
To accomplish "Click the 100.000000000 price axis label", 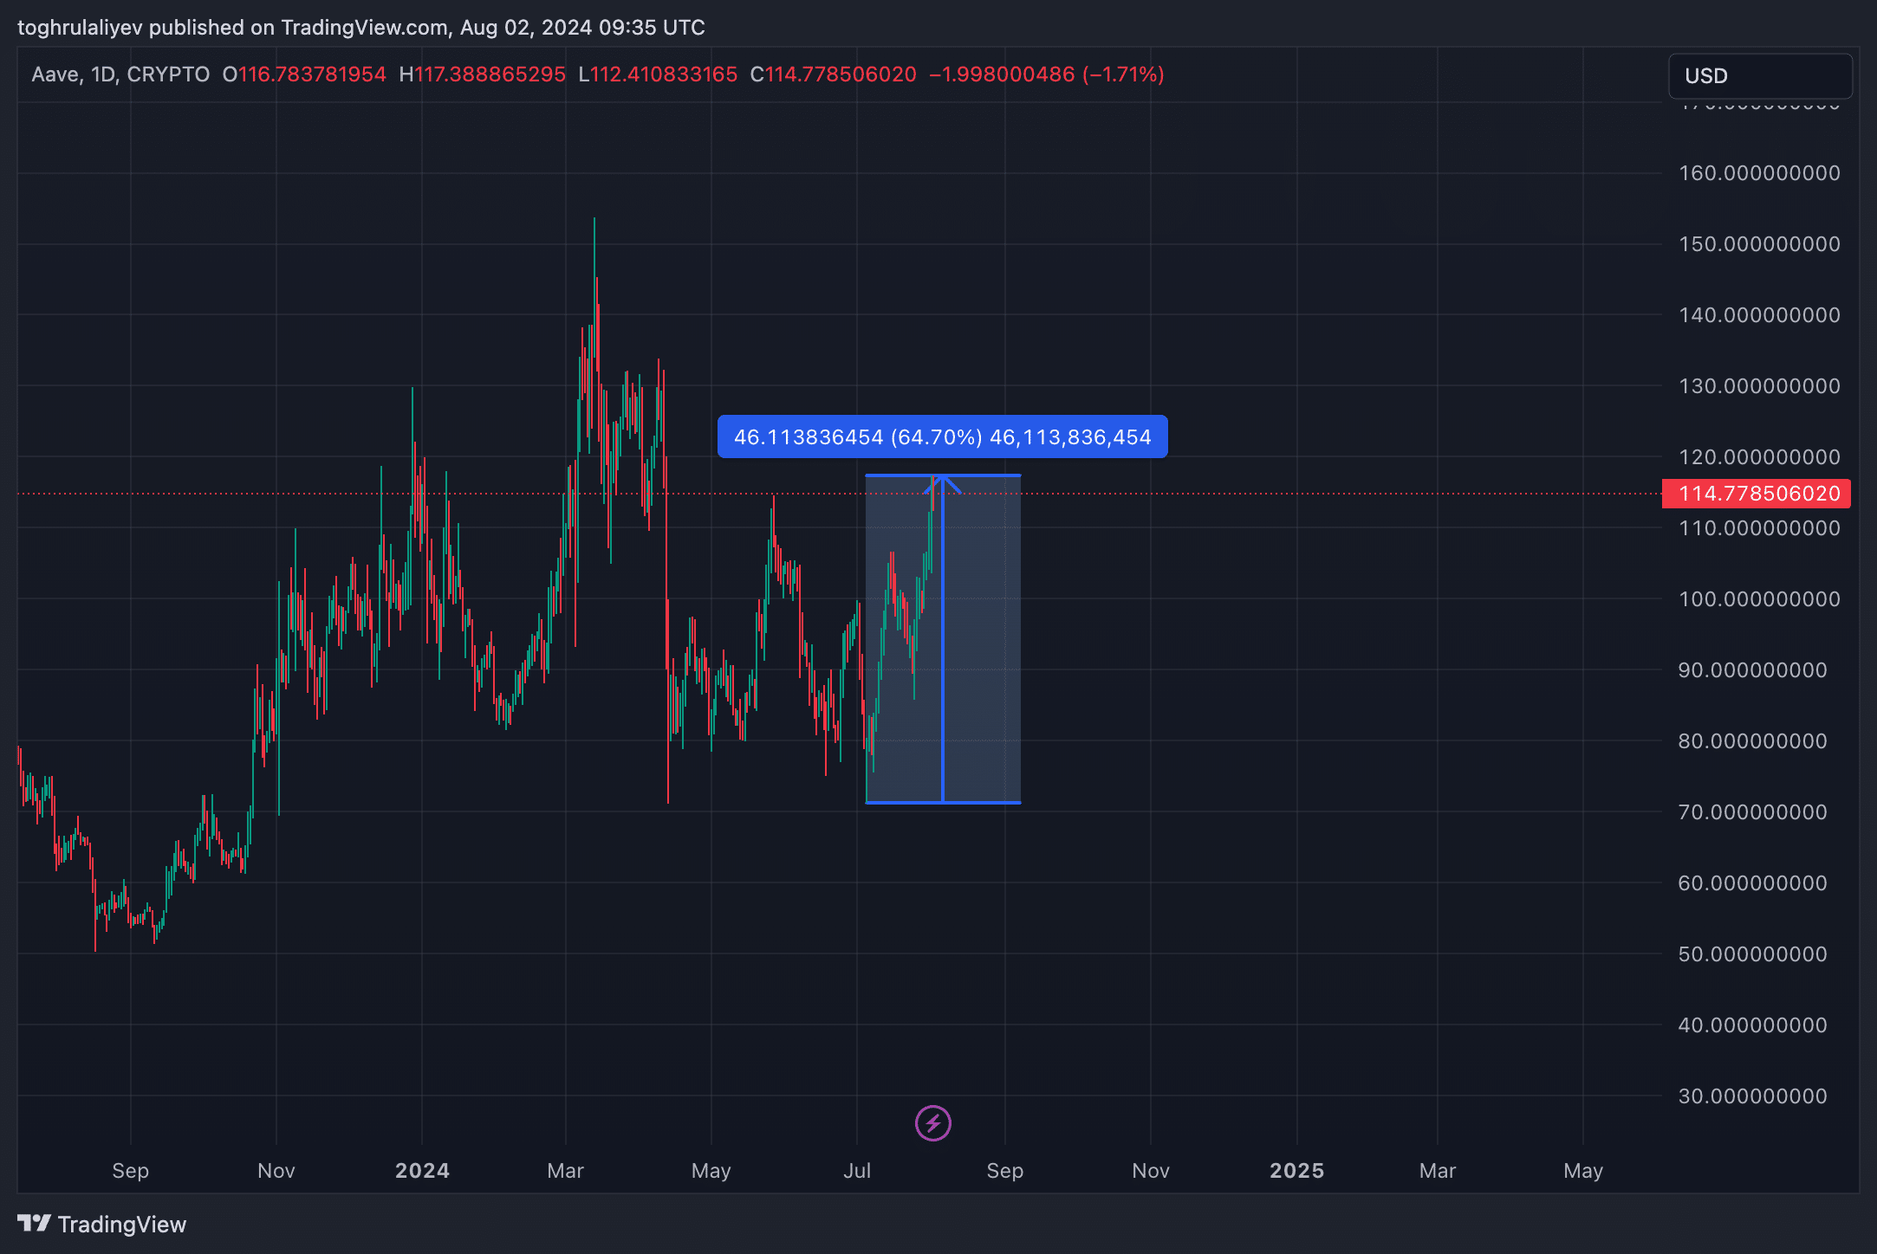I will (x=1759, y=599).
